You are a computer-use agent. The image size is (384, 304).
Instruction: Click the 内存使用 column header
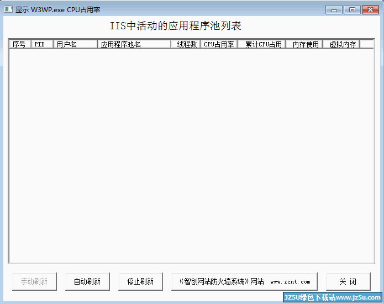pos(304,44)
